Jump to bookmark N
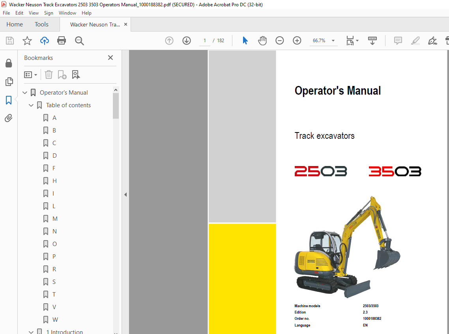This screenshot has width=449, height=334. 54,231
